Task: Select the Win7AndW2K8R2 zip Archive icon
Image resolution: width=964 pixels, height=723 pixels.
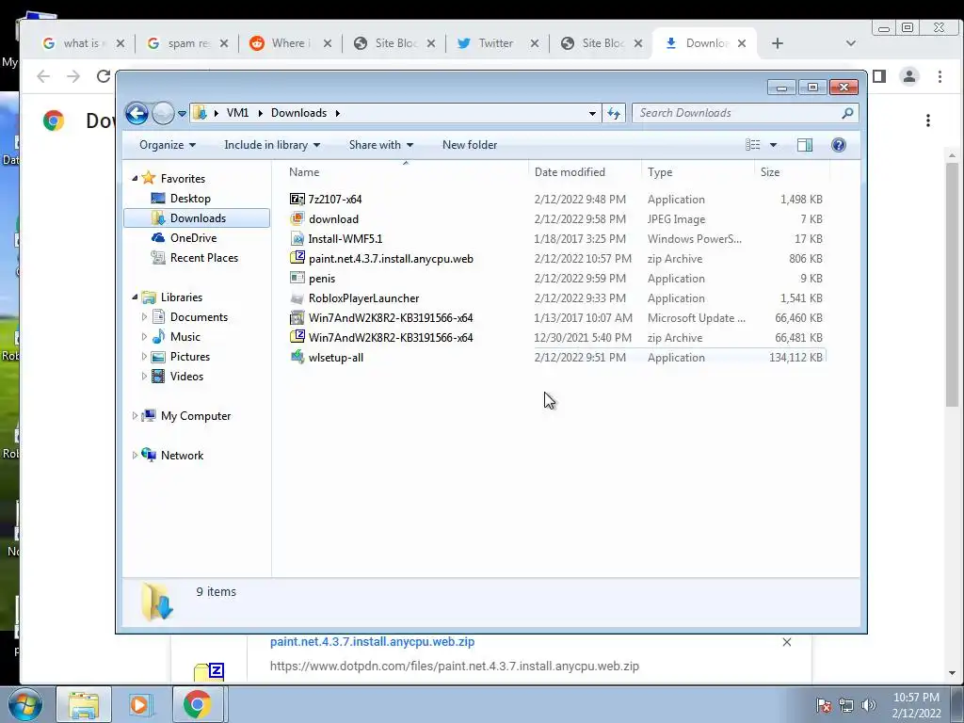Action: click(x=297, y=338)
